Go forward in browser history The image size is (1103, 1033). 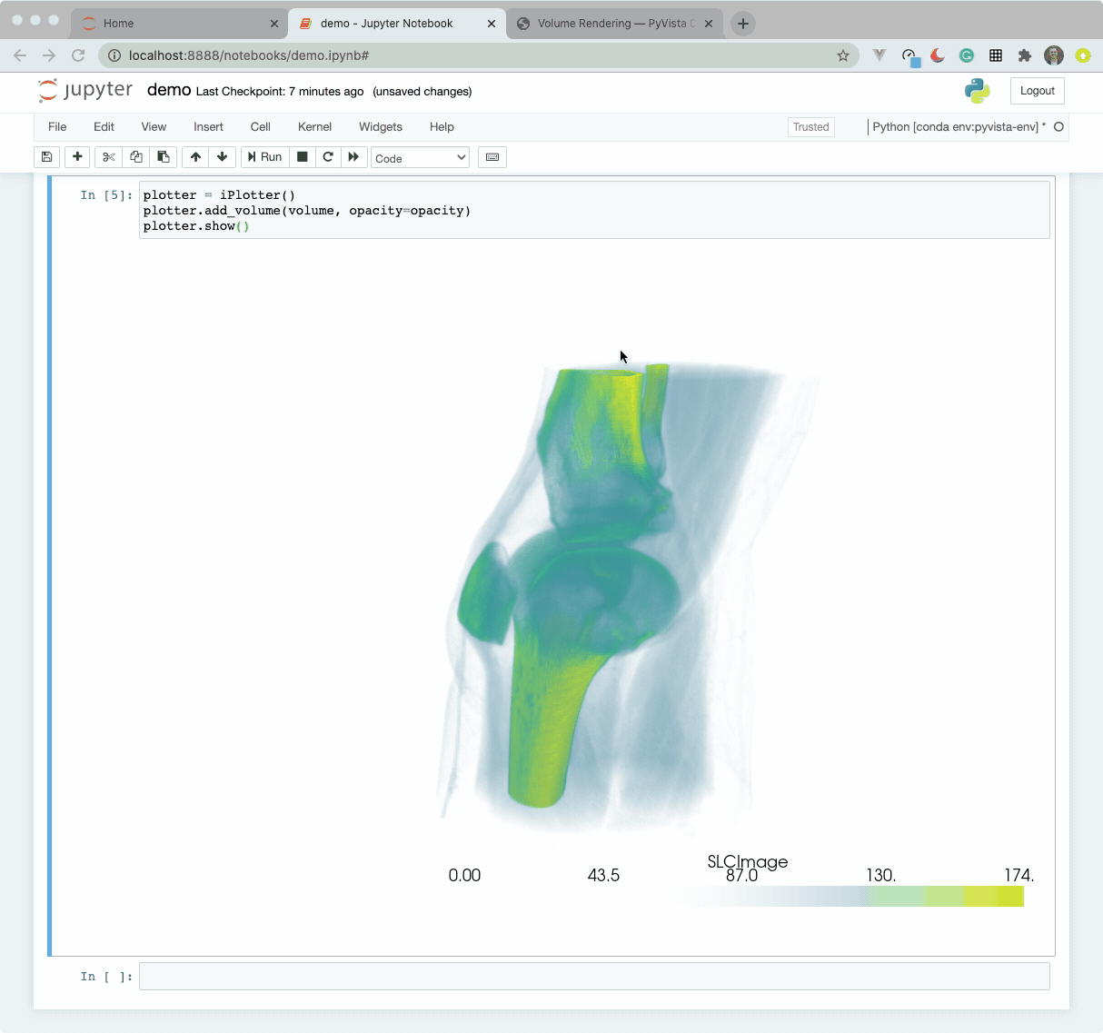point(49,55)
